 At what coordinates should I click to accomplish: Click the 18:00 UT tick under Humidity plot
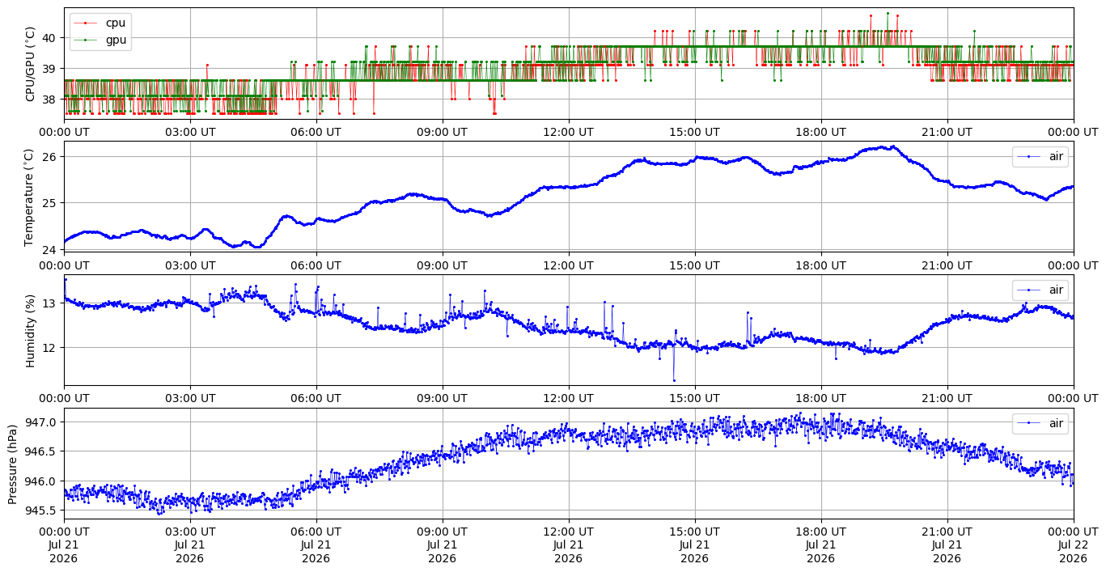[821, 399]
